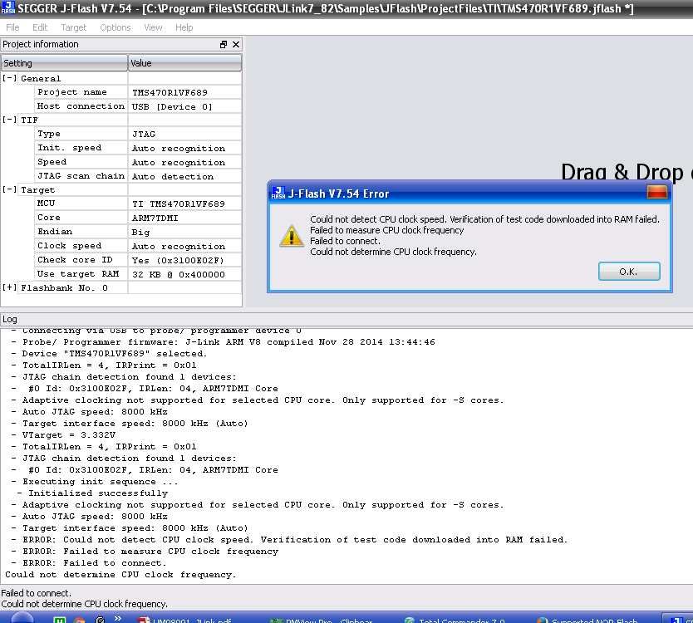Close the Project information panel
693x623 pixels.
tap(236, 45)
